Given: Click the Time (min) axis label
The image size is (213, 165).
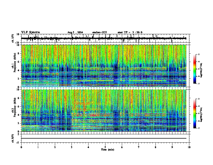Looking at the screenshot, I should click(x=108, y=150).
